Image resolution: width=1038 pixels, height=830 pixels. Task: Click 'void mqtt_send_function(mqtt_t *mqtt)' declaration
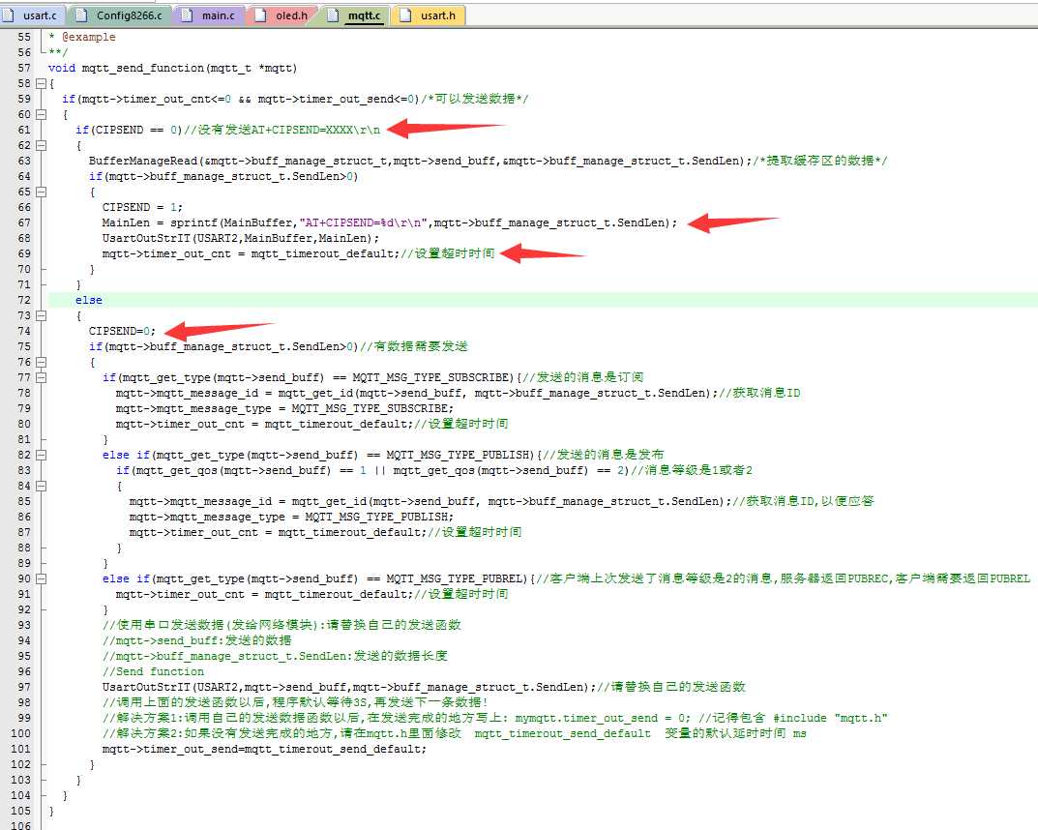point(173,68)
